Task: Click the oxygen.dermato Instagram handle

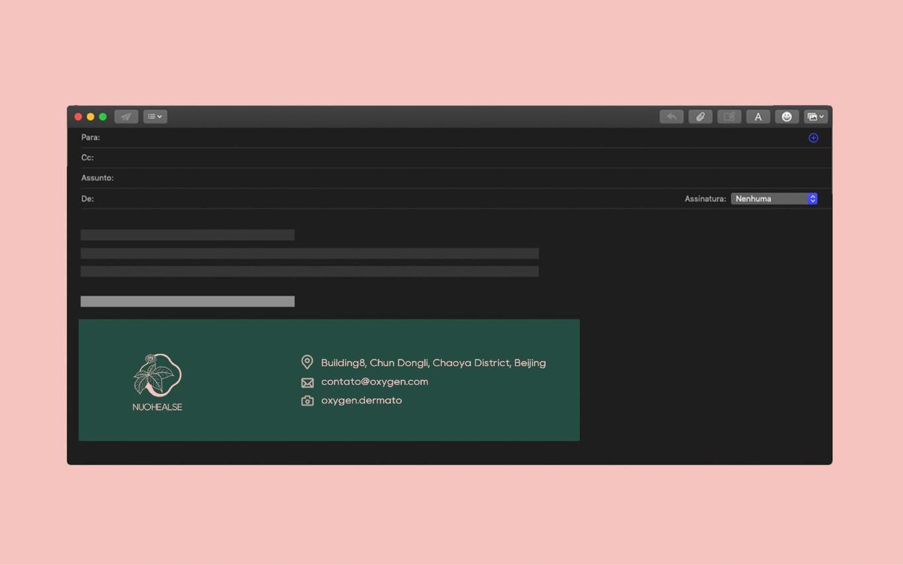Action: [x=361, y=400]
